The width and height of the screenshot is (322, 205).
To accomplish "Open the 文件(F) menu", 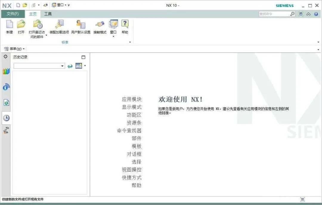I will (13, 14).
